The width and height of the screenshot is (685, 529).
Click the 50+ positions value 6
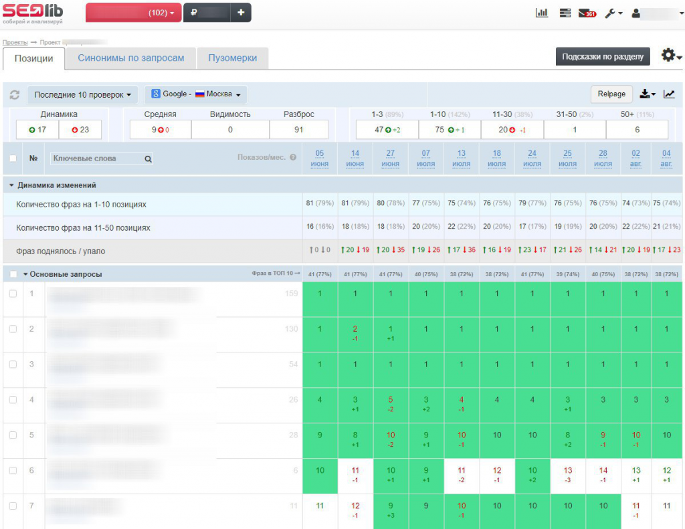click(637, 130)
